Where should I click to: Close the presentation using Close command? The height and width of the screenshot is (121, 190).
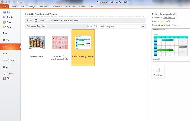click(7, 27)
